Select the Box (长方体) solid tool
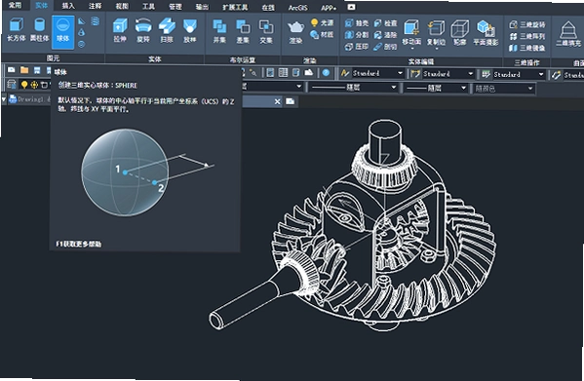Image resolution: width=584 pixels, height=381 pixels. point(16,29)
